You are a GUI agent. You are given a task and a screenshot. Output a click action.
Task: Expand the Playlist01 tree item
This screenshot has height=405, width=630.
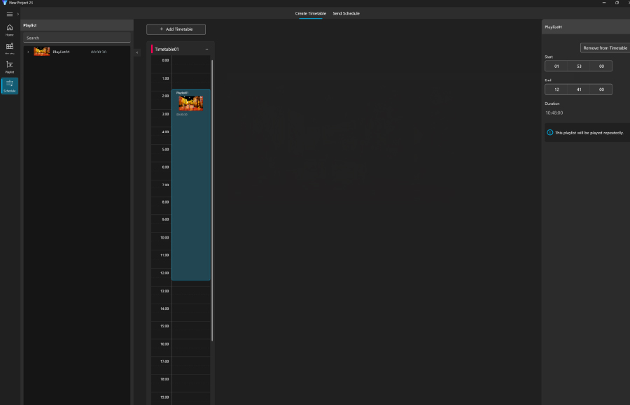[x=28, y=52]
